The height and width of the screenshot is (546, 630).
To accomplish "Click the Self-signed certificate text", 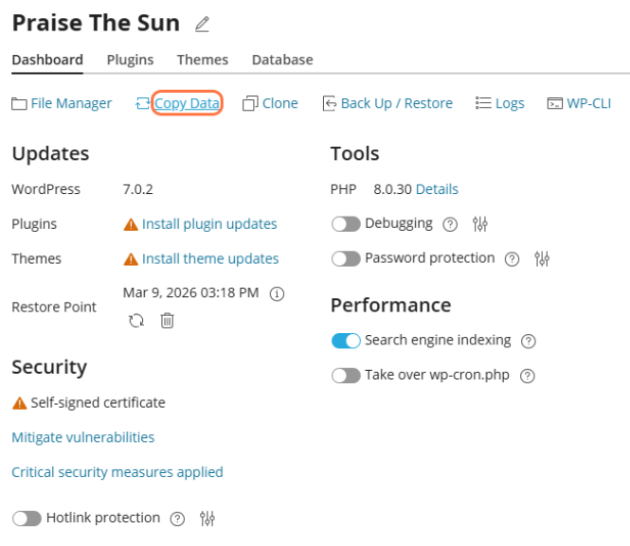I will pyautogui.click(x=98, y=403).
